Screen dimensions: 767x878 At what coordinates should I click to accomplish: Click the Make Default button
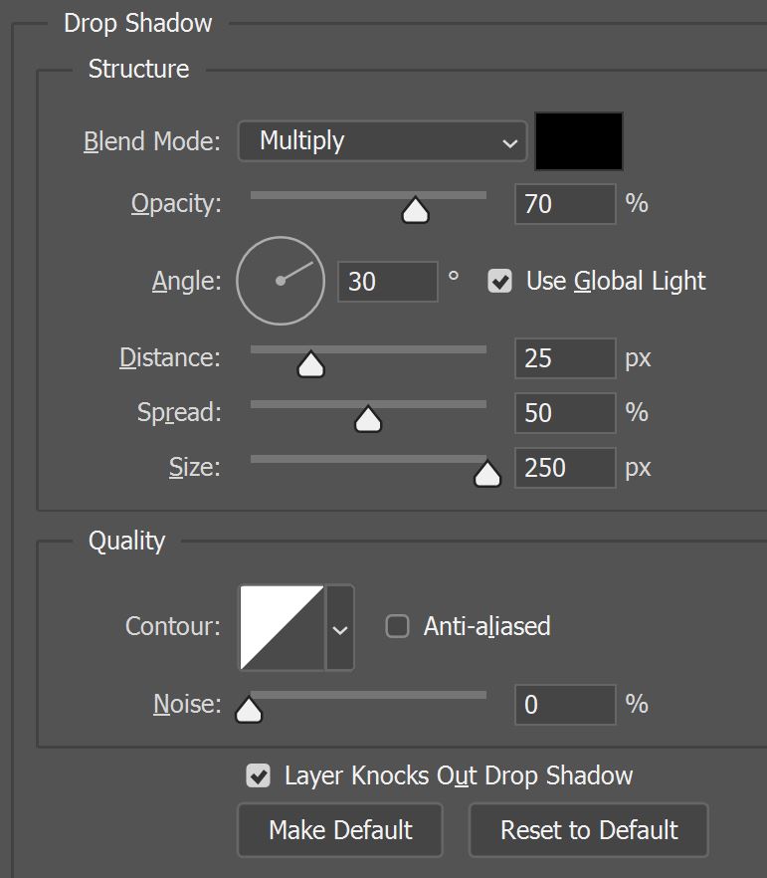[x=340, y=830]
